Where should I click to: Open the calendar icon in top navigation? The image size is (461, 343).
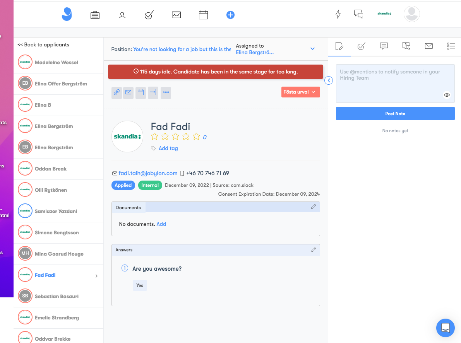[x=203, y=15]
